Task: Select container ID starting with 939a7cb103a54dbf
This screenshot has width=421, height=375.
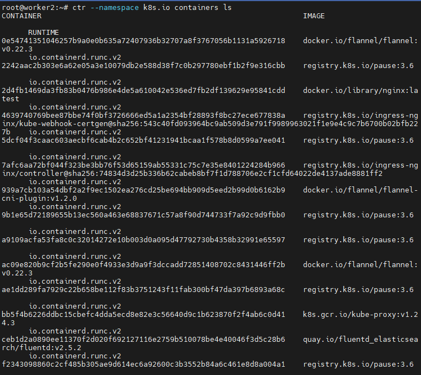Action: [x=143, y=190]
